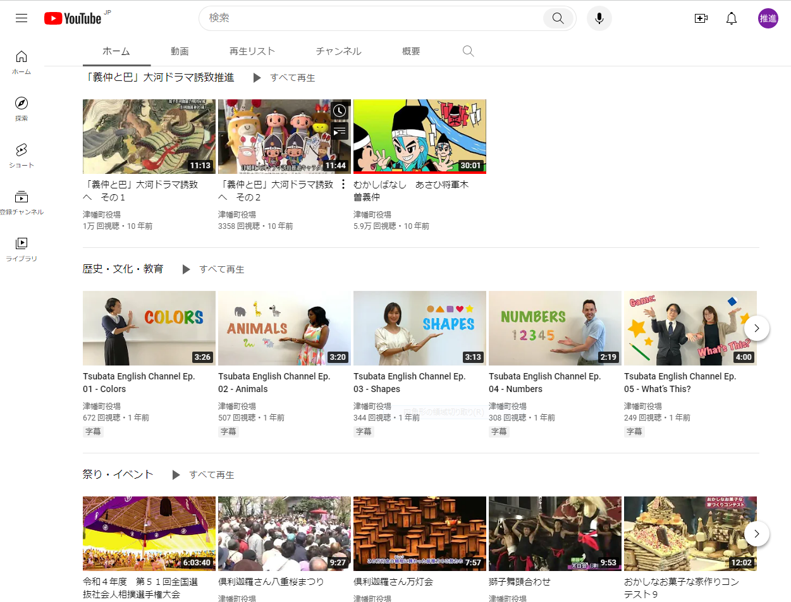Switch to the 再生リスト tab
Image resolution: width=791 pixels, height=602 pixels.
pos(252,51)
